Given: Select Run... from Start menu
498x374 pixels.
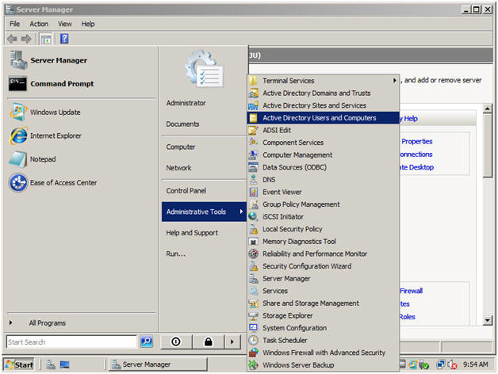Looking at the screenshot, I should 175,254.
